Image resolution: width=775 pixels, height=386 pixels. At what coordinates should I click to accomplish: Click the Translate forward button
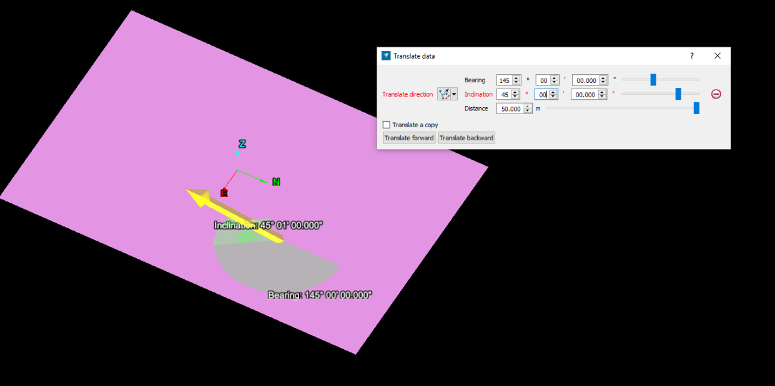point(409,138)
